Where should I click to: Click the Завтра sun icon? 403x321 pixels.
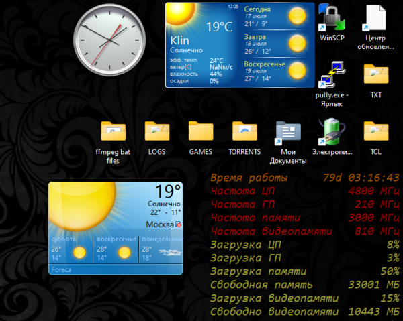[297, 44]
